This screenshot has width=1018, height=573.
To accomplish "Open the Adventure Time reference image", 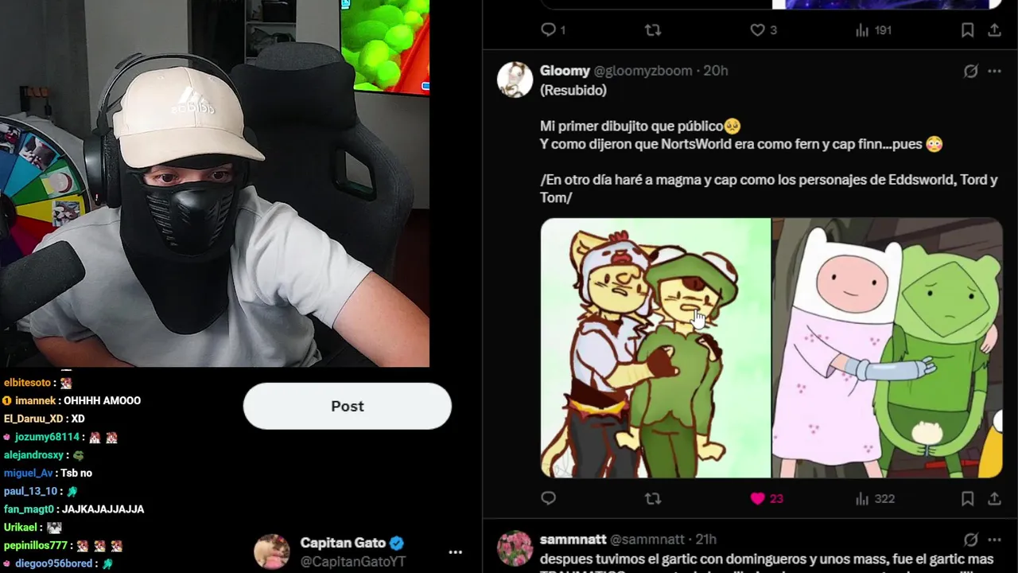I will tap(888, 348).
